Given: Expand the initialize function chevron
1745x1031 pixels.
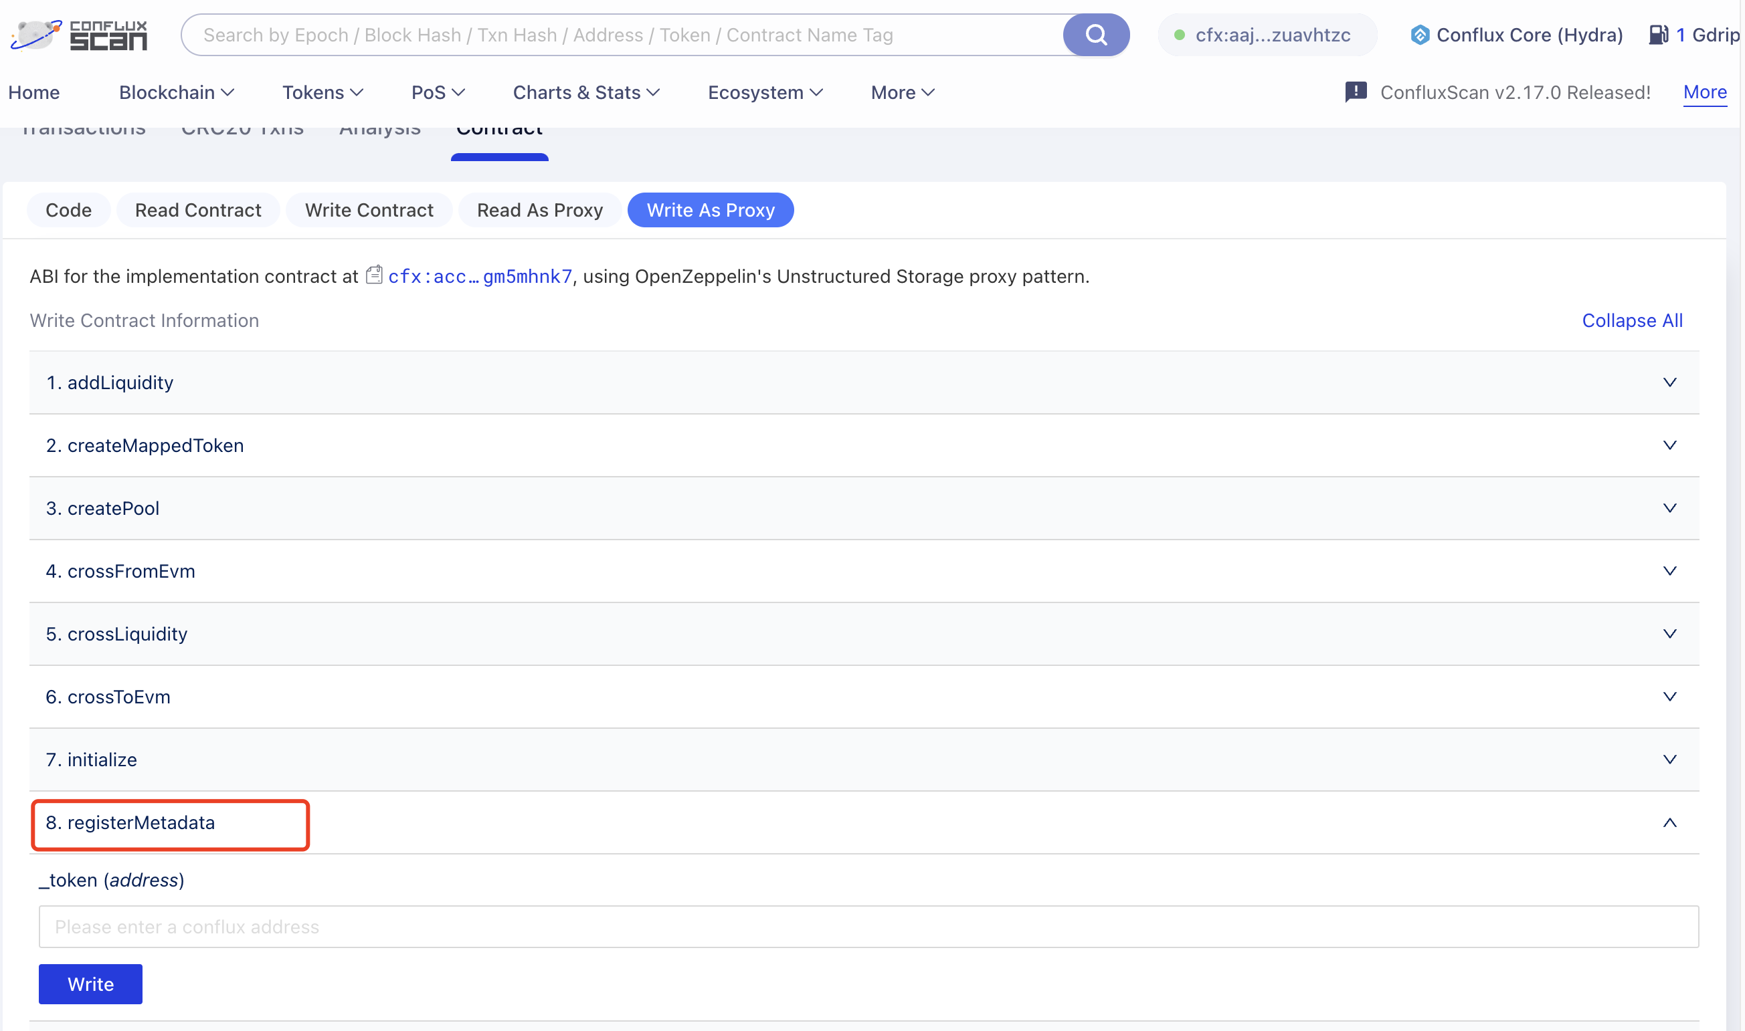Looking at the screenshot, I should 1669,760.
